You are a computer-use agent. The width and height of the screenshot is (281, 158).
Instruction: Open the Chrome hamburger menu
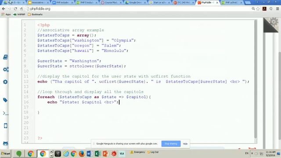277,9
